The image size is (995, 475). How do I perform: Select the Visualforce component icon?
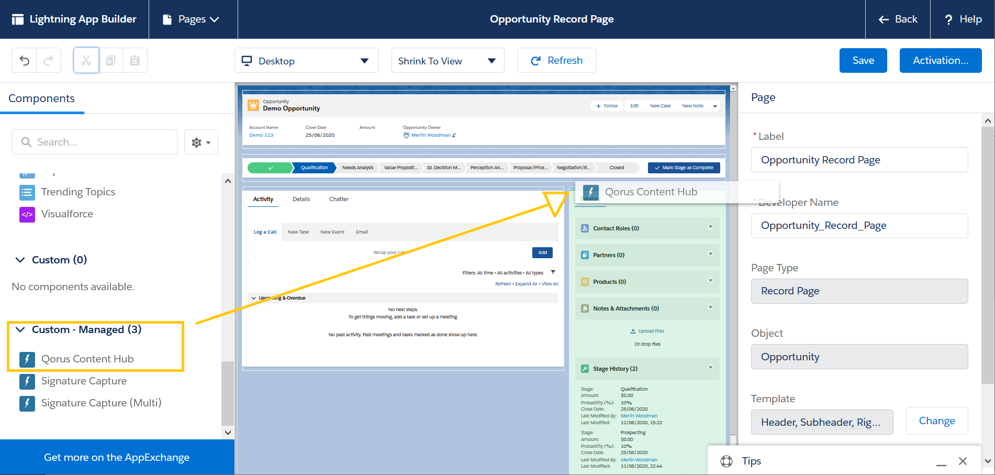tap(27, 214)
